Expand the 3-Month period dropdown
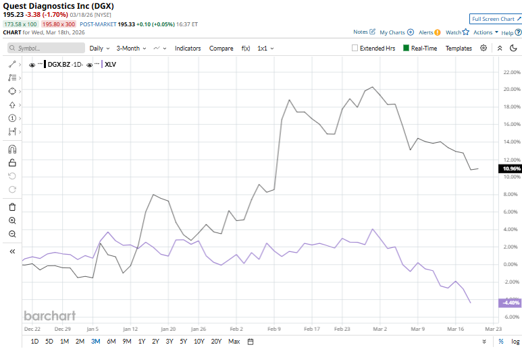Screen dimensions: 522x349 tap(131, 49)
